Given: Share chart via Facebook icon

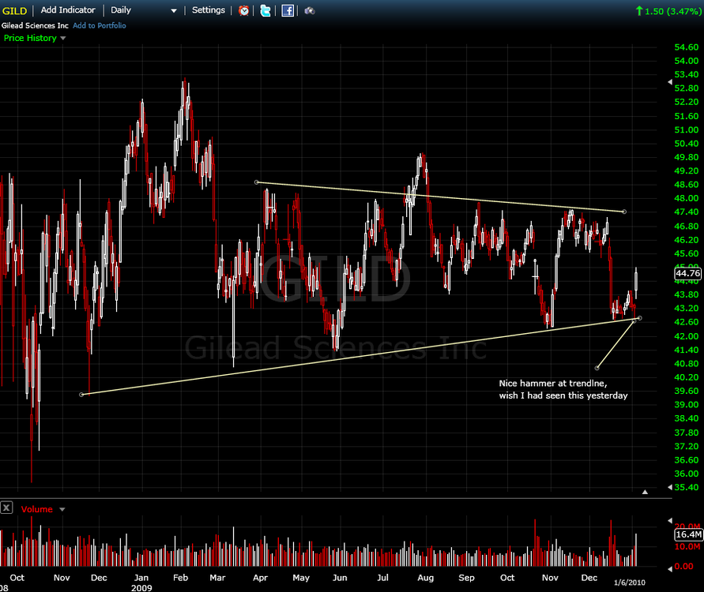Looking at the screenshot, I should tap(288, 11).
